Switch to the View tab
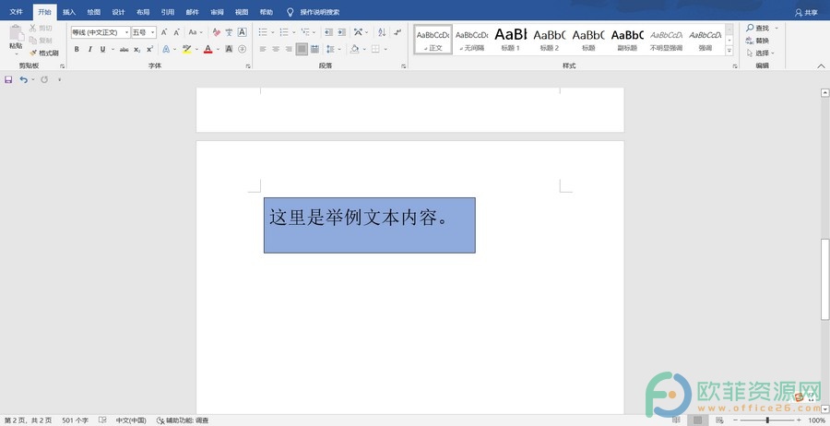 [242, 12]
